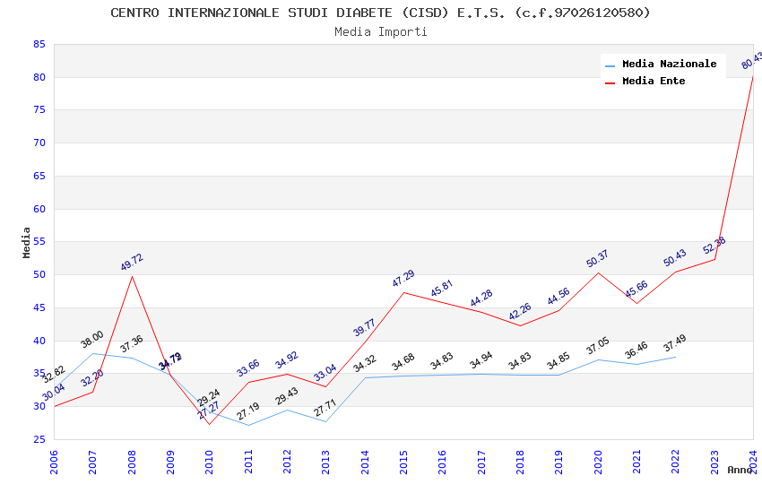Click the 2006 x-axis year label
This screenshot has width=762, height=493.
[54, 462]
